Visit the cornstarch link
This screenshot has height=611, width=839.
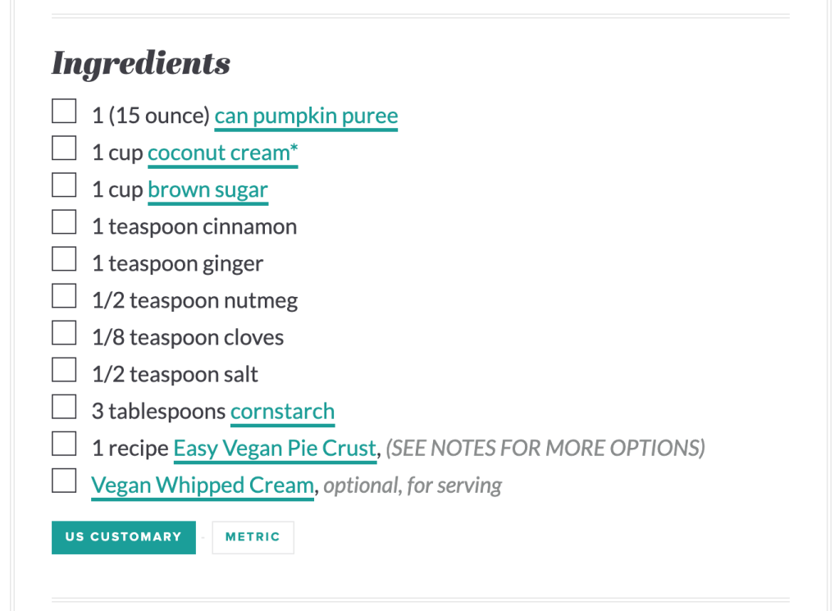[x=282, y=411]
